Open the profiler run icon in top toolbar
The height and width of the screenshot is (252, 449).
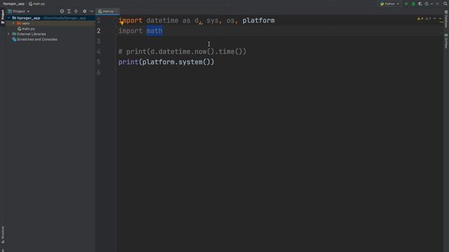coord(427,3)
